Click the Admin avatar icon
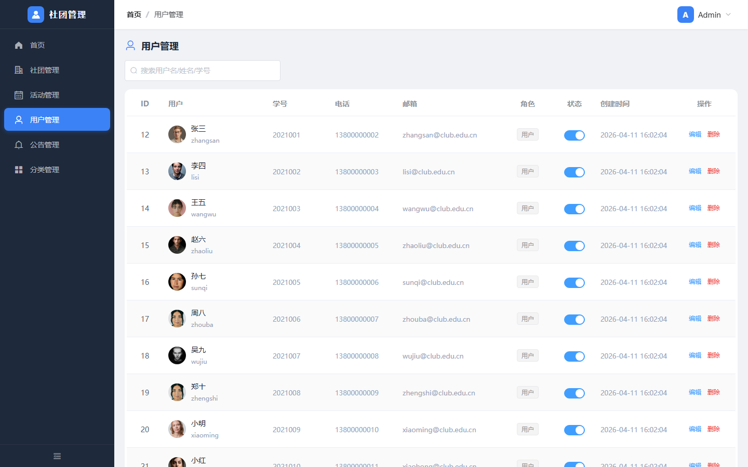Viewport: 748px width, 467px height. tap(686, 15)
